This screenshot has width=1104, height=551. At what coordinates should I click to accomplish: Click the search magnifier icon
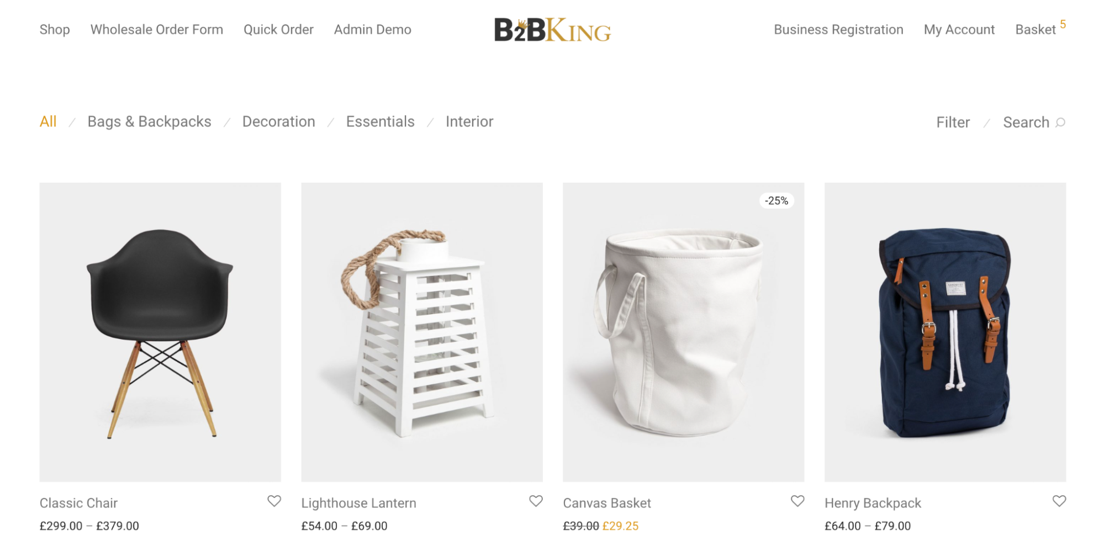pyautogui.click(x=1060, y=122)
